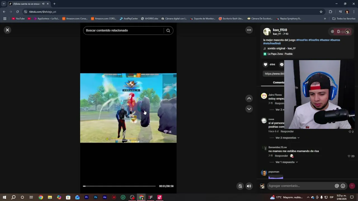The width and height of the screenshot is (358, 201).
Task: Open the three-dot more options menu
Action: click(249, 30)
